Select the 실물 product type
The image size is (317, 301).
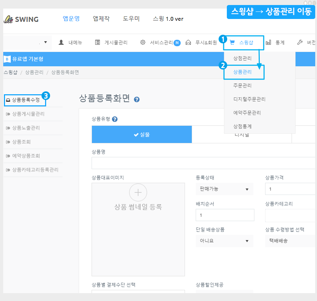142,135
